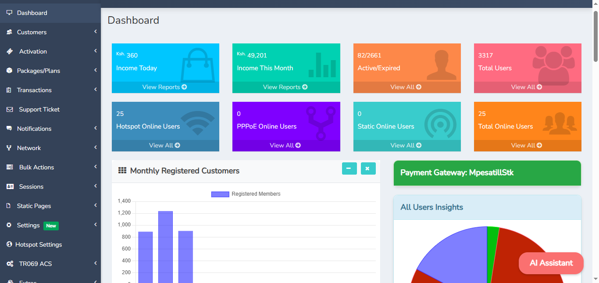Viewport: 599px width, 283px height.
Task: View All under Hotspot Online Users
Action: 165,145
